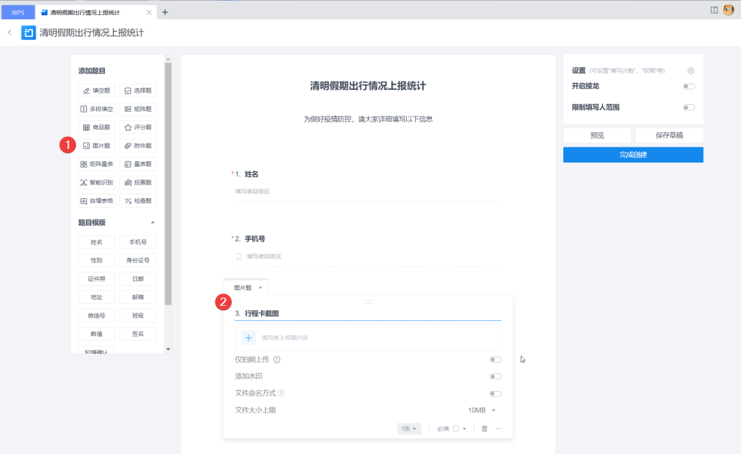The height and width of the screenshot is (454, 741).
Task: Choose the 智能识别 question type
Action: (97, 182)
